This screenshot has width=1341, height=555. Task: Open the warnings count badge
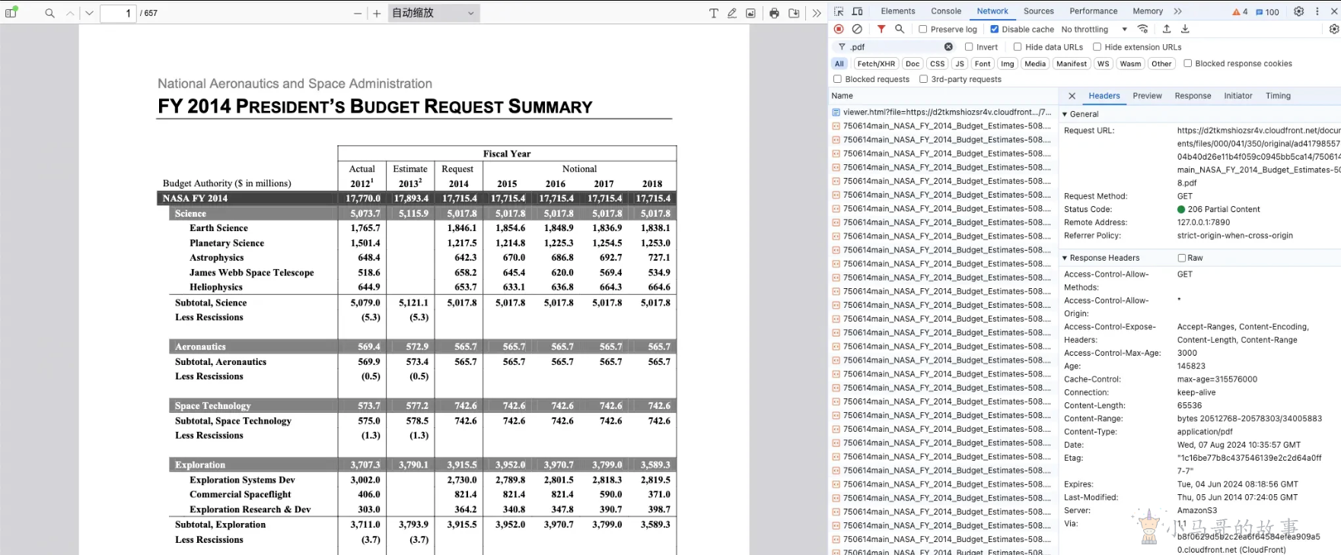pyautogui.click(x=1241, y=11)
